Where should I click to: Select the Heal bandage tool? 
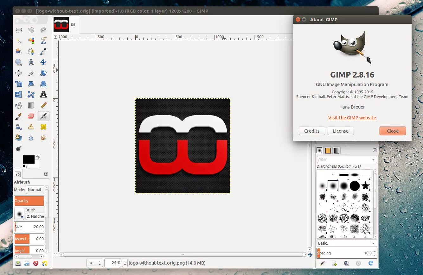(43, 127)
